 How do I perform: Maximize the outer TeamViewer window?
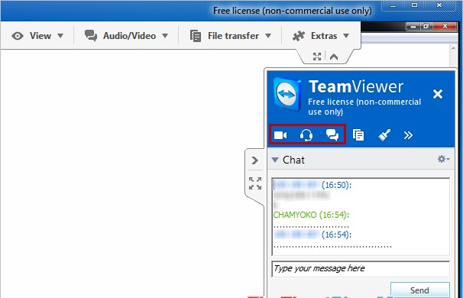pos(414,5)
